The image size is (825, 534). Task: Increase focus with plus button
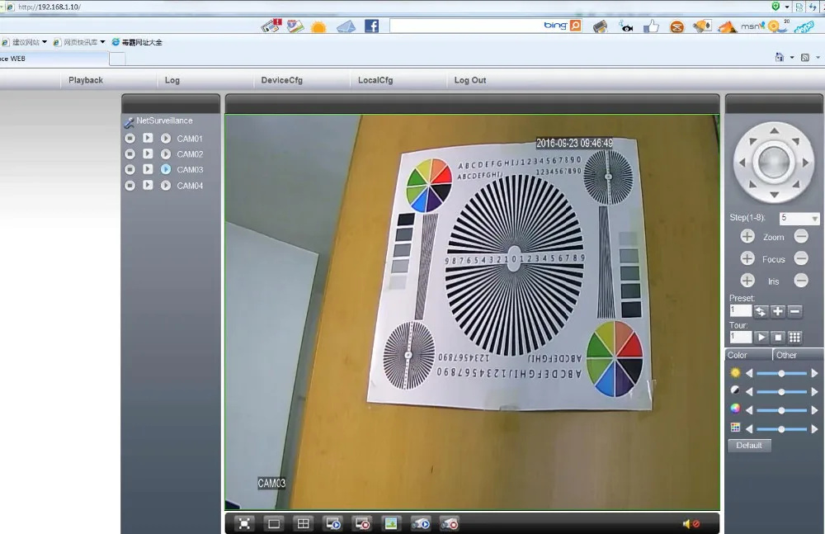click(747, 258)
